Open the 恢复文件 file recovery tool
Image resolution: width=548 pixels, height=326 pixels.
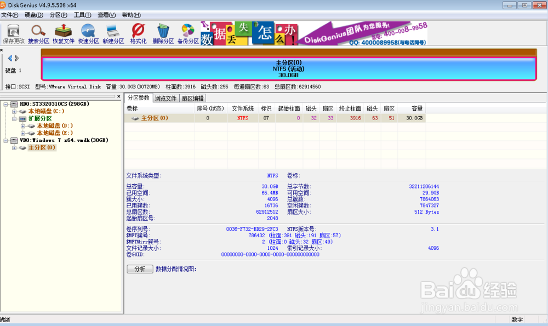[x=62, y=33]
